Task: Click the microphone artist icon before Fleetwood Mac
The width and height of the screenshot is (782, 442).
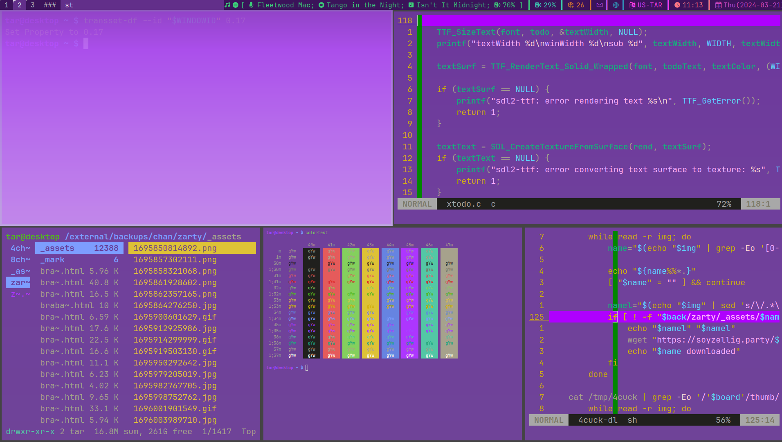Action: (251, 5)
